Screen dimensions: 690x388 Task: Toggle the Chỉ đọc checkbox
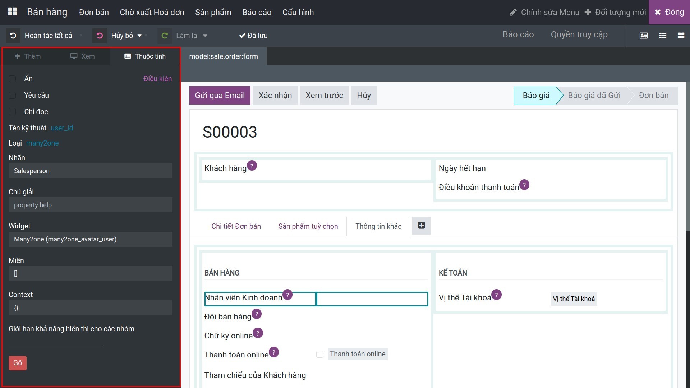point(12,112)
